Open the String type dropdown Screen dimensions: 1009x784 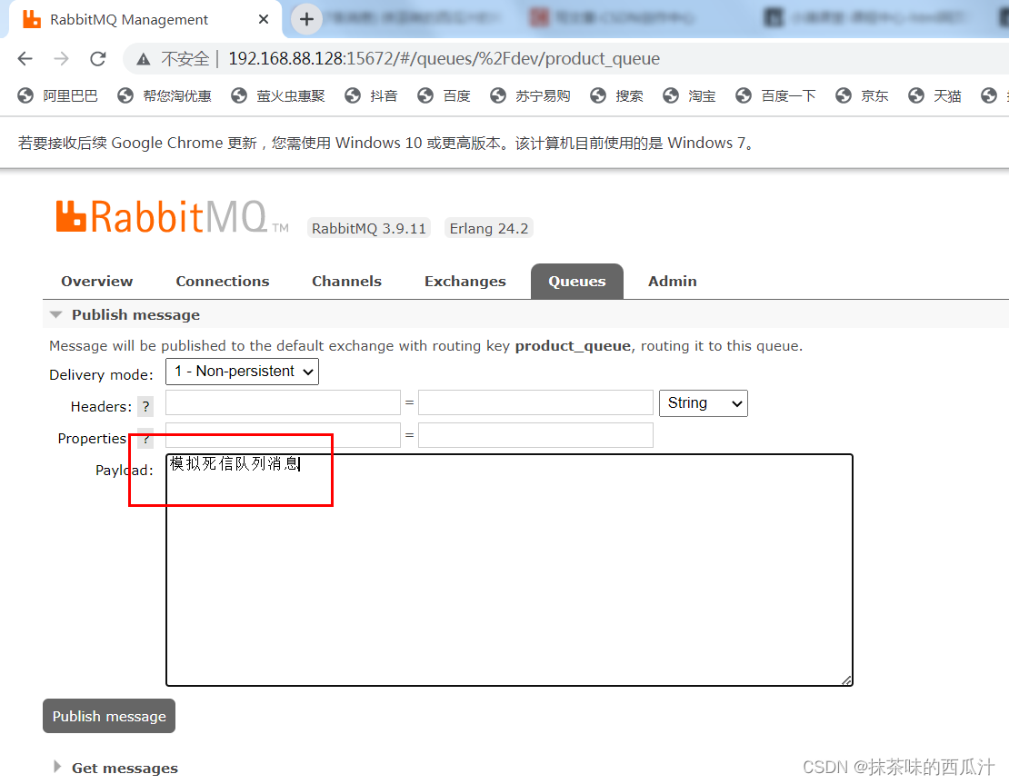click(703, 402)
